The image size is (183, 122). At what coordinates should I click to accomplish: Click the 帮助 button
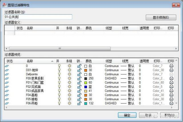click(x=170, y=115)
